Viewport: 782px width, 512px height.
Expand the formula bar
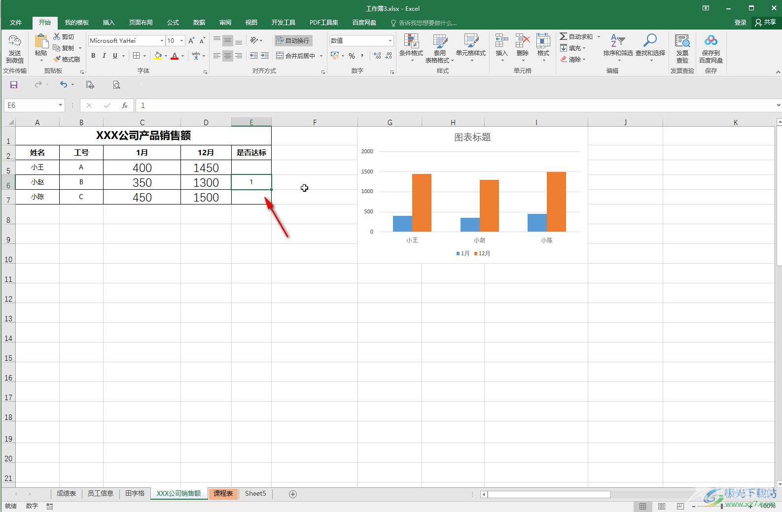(778, 105)
